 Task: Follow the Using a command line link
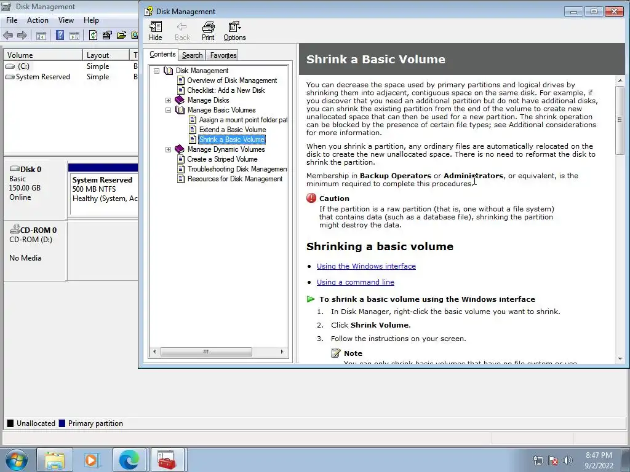click(355, 282)
